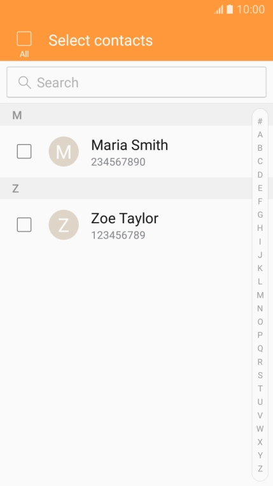Jump to letter A in the index
This screenshot has width=273, height=486.
click(x=260, y=134)
